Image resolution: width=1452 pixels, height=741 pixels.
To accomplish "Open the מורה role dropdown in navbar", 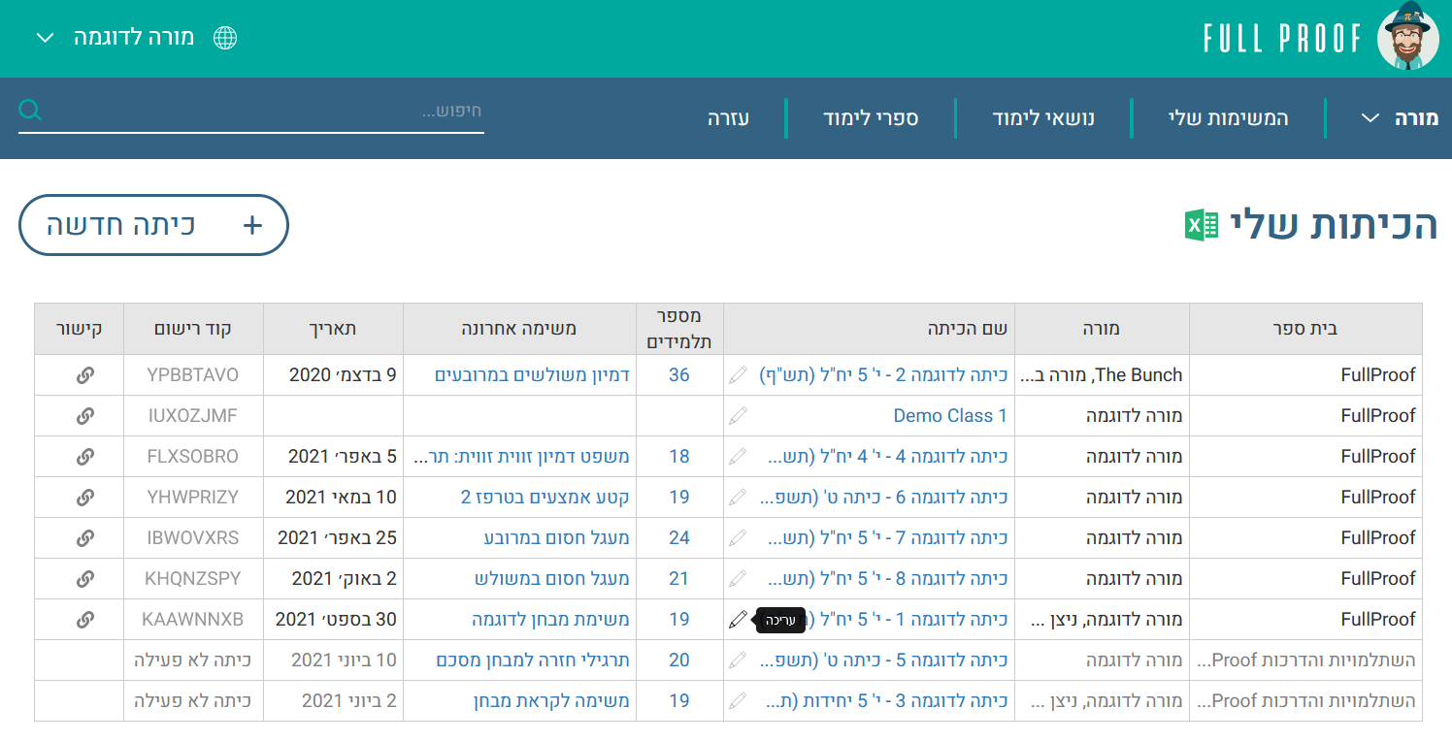I will click(1398, 118).
